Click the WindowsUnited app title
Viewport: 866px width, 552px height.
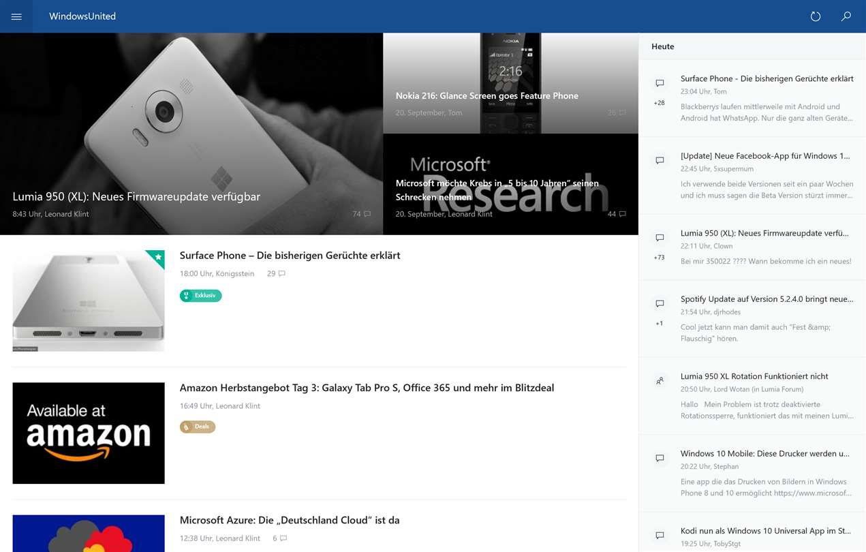[82, 16]
